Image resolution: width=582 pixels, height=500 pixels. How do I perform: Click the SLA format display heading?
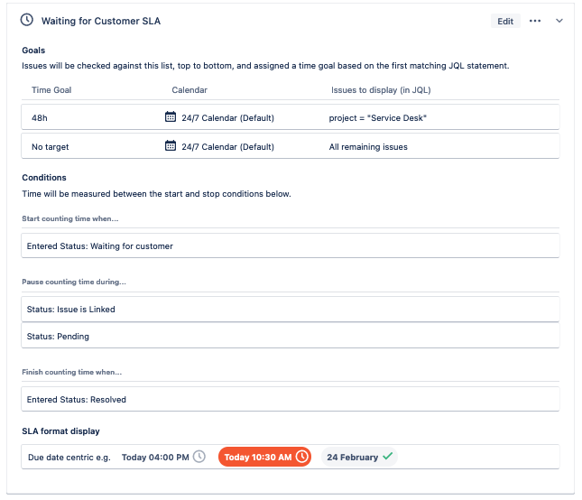(60, 431)
